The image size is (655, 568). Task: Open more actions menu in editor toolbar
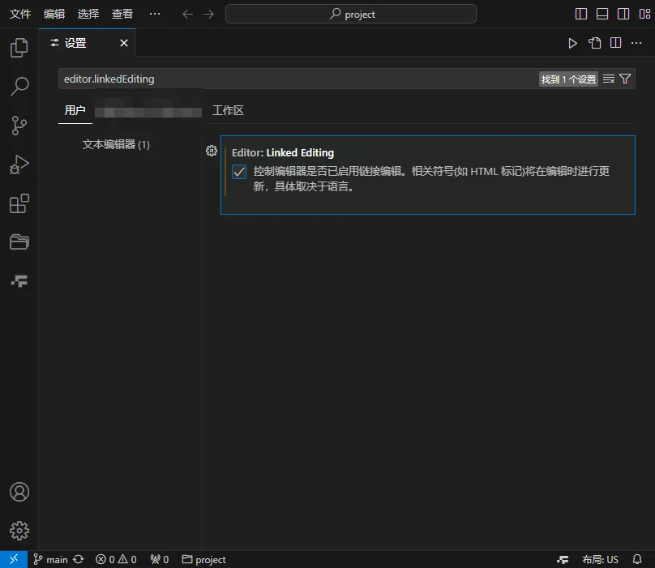(636, 43)
